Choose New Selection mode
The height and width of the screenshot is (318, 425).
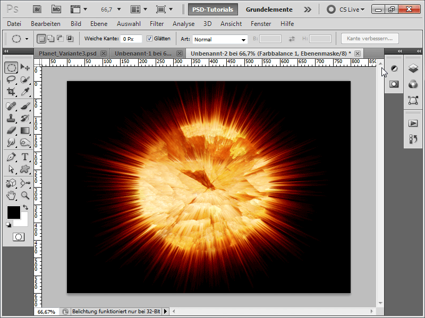pyautogui.click(x=41, y=39)
